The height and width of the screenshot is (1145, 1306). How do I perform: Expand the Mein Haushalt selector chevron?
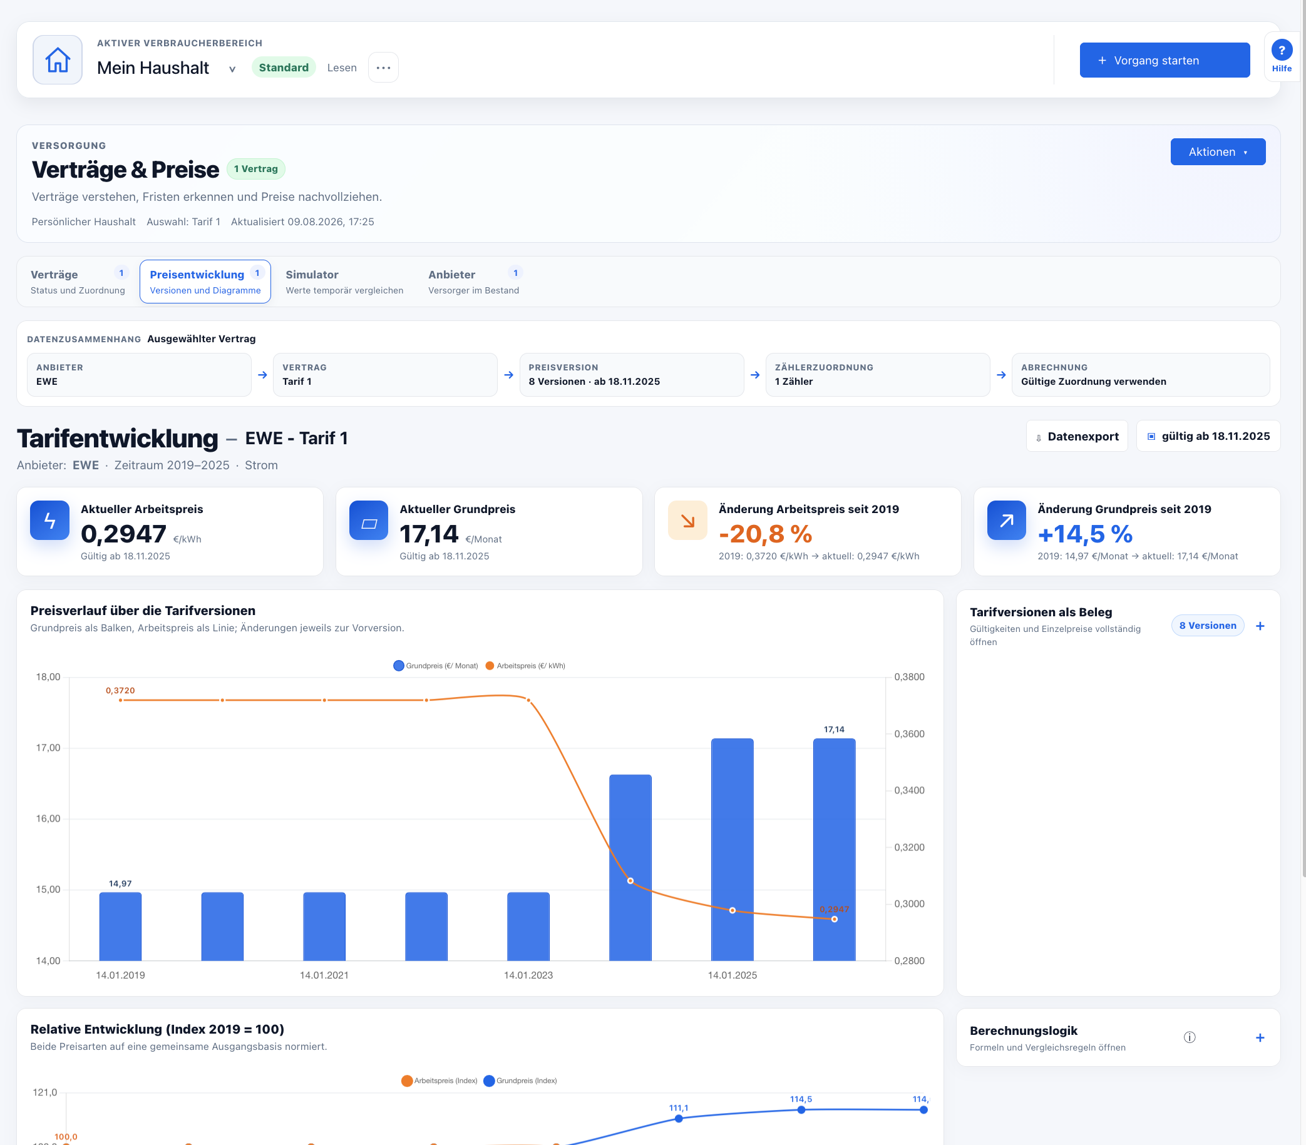232,69
